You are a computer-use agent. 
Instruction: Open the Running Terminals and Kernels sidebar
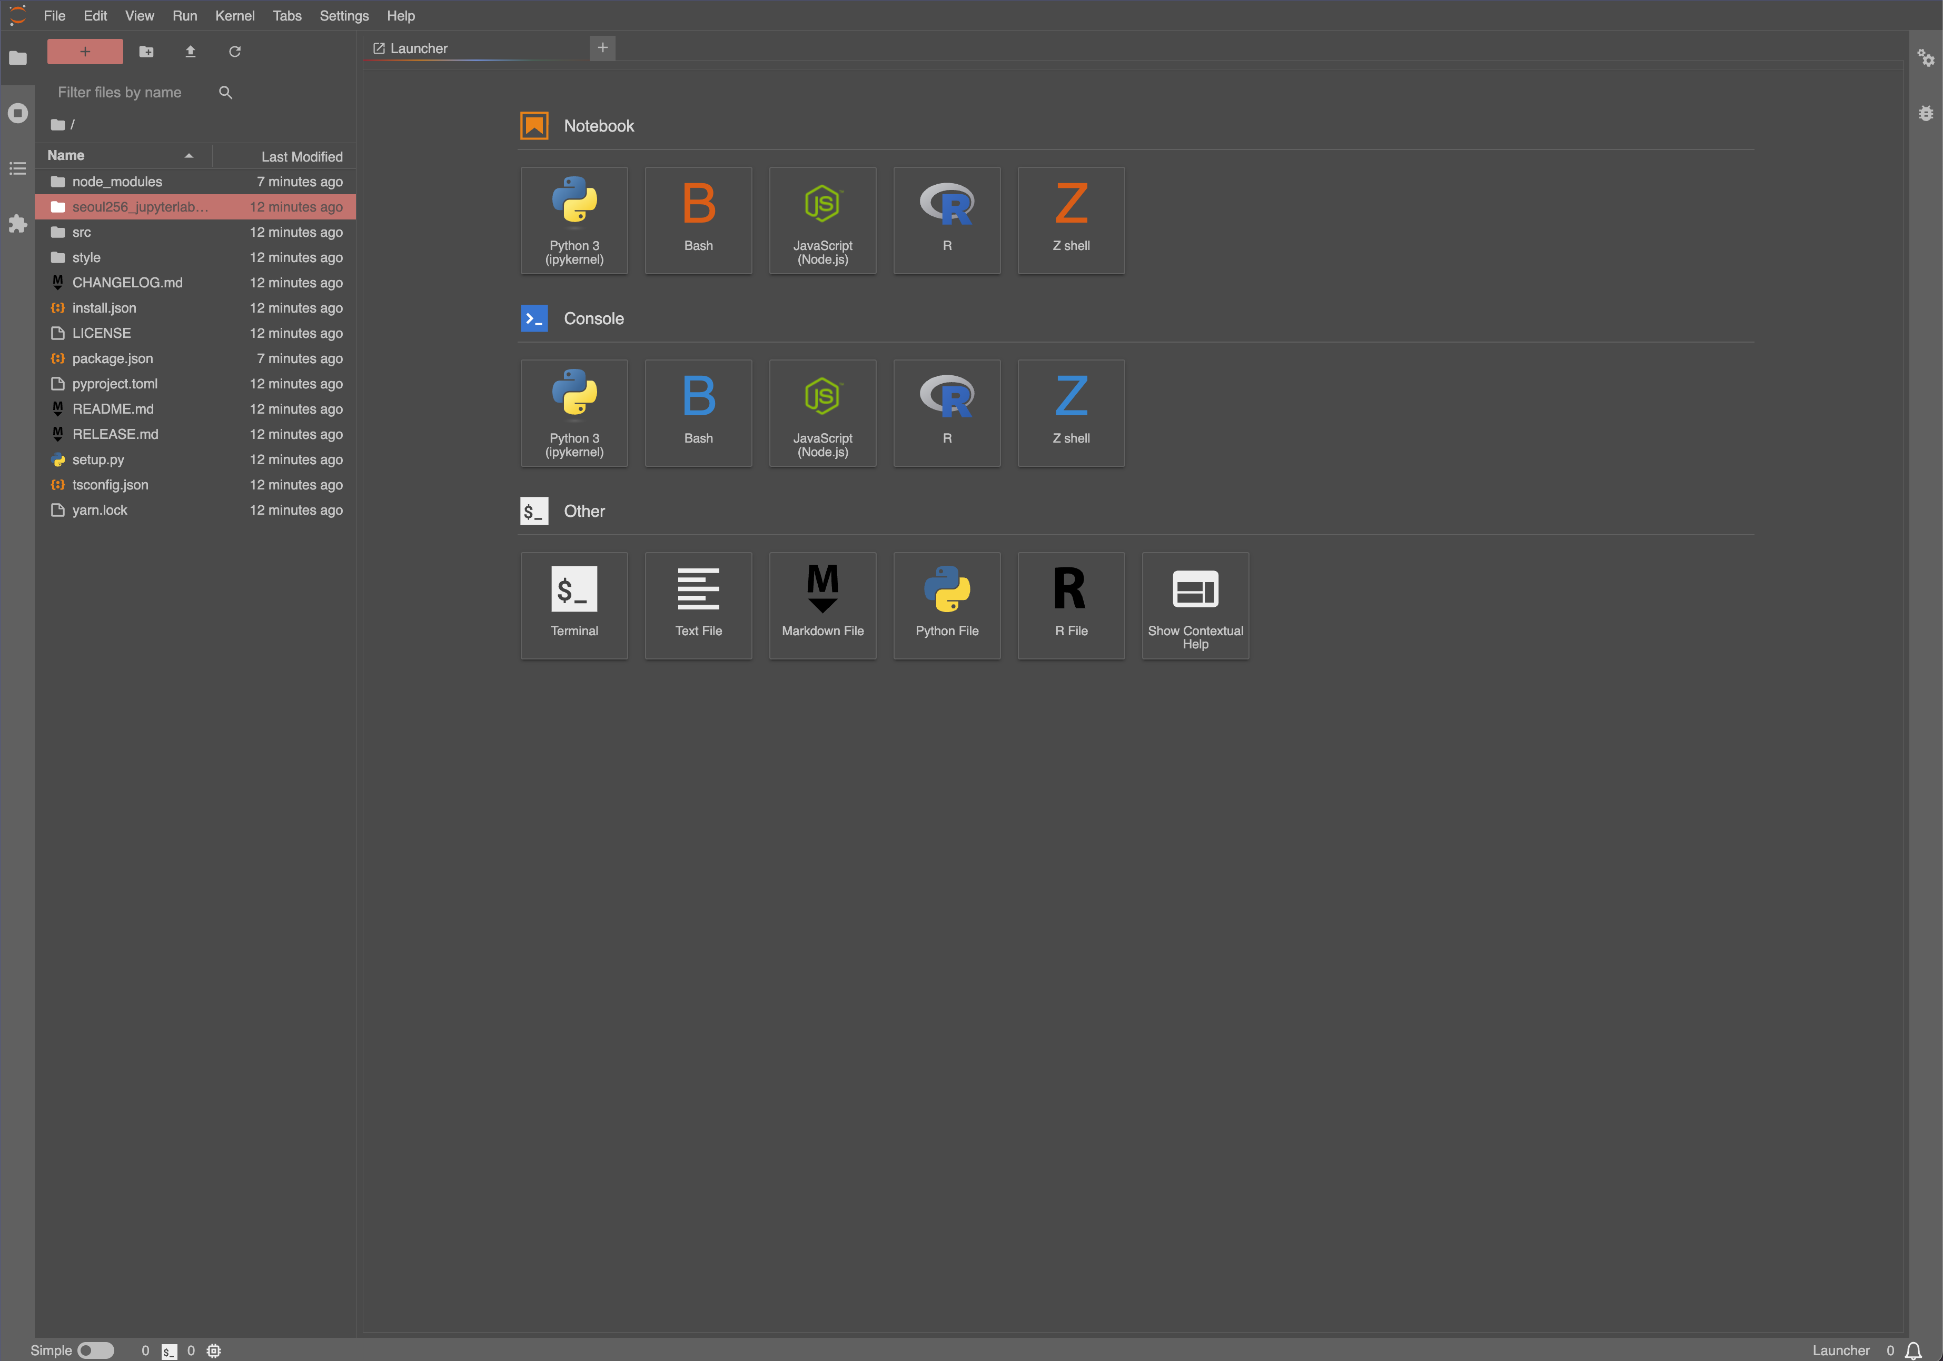[x=18, y=113]
